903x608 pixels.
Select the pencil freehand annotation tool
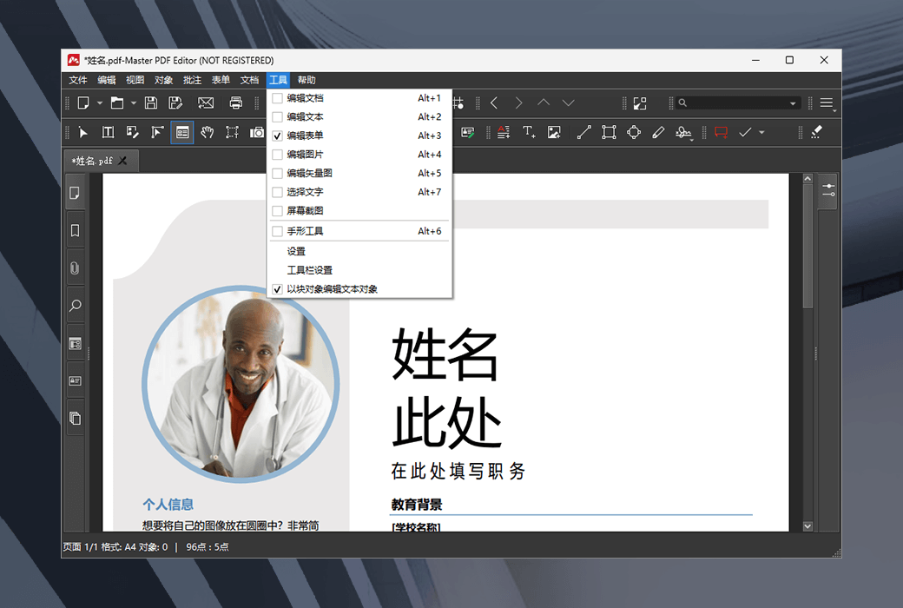pyautogui.click(x=657, y=132)
